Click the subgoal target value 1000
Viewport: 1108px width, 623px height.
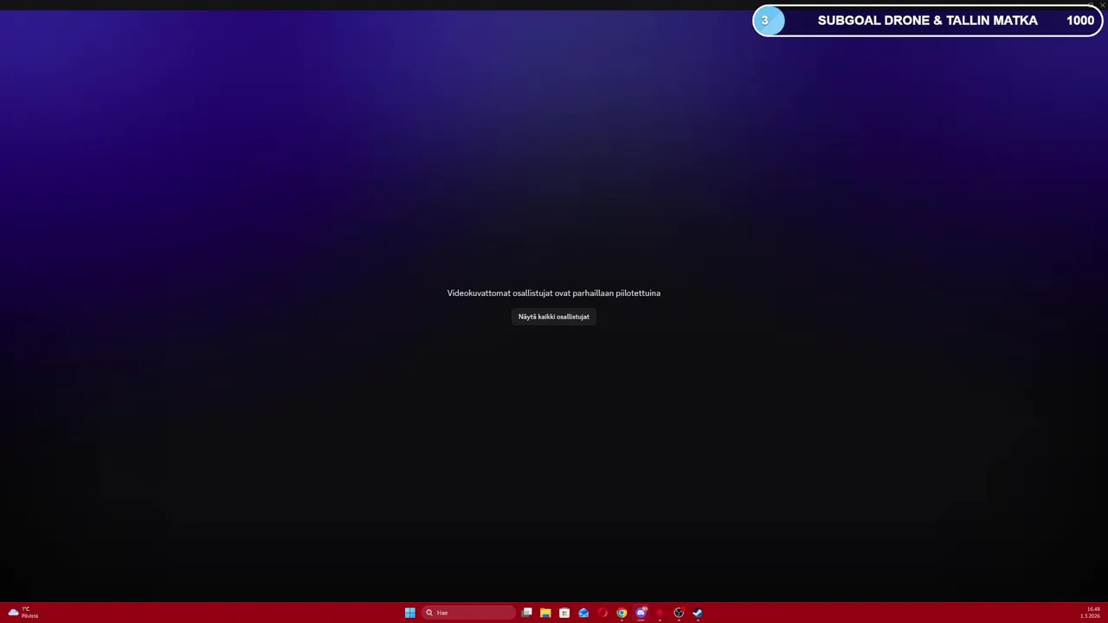[1080, 21]
